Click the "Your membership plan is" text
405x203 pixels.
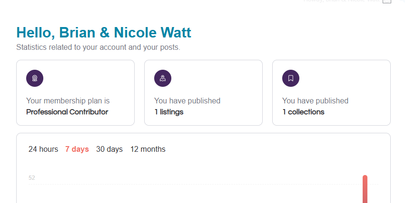[68, 101]
